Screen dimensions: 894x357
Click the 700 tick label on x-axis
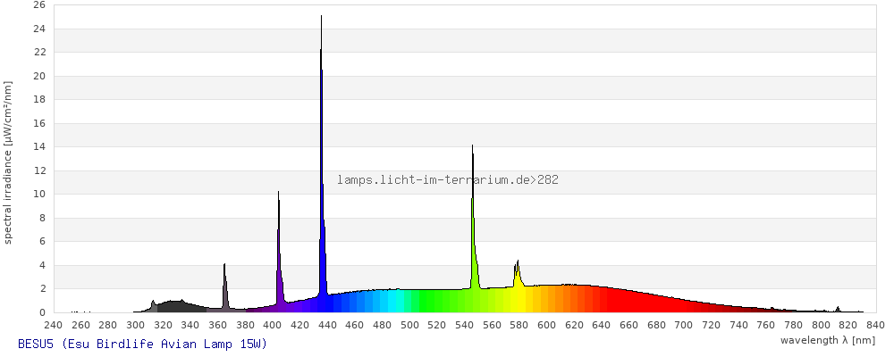683,325
